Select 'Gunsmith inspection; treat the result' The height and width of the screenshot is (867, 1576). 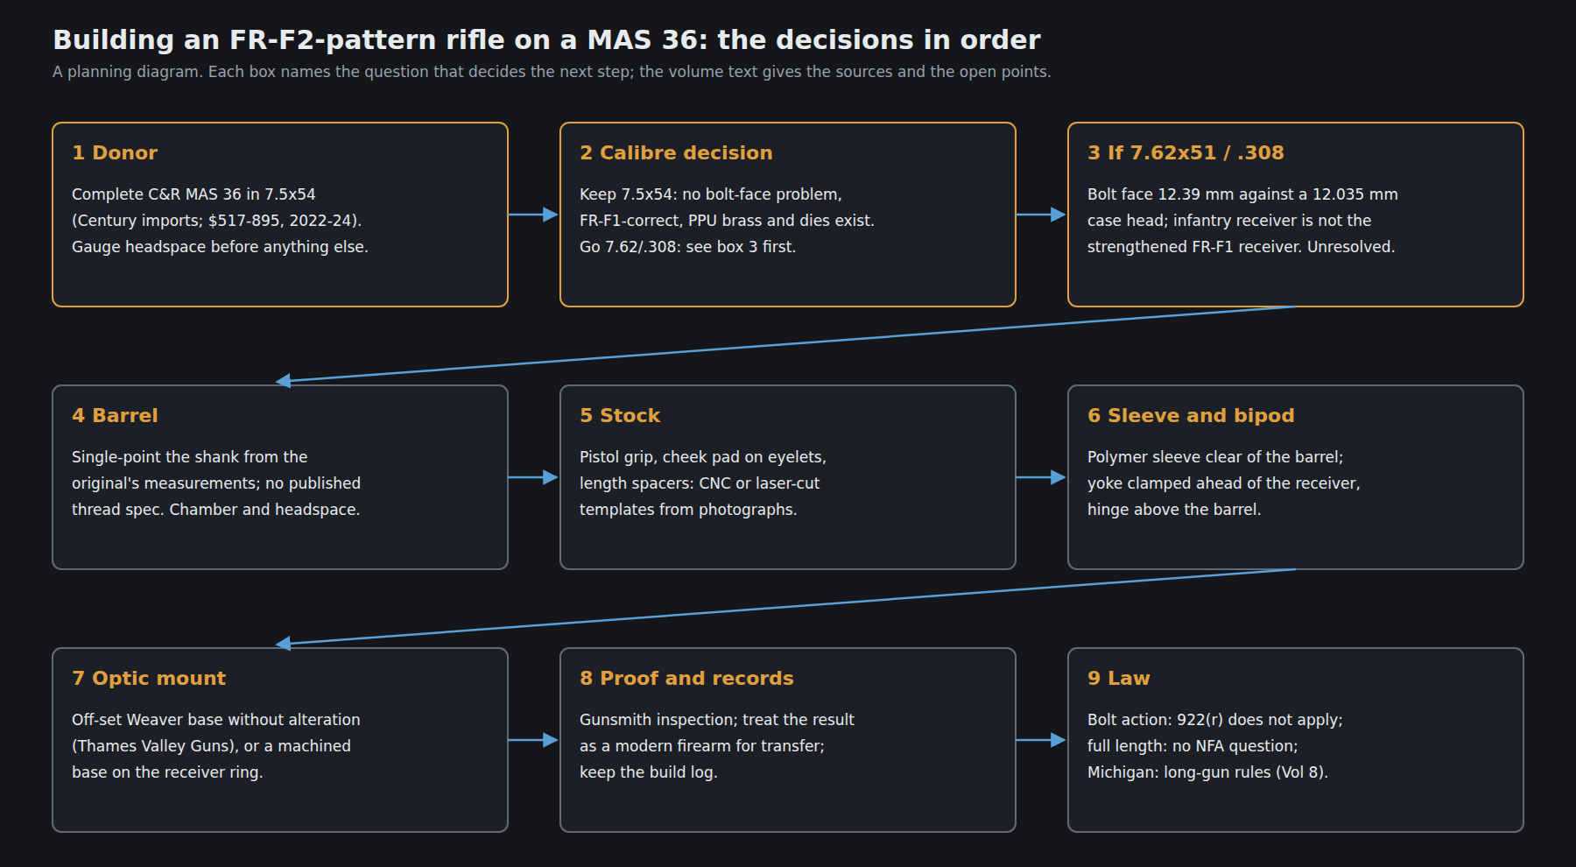point(717,720)
